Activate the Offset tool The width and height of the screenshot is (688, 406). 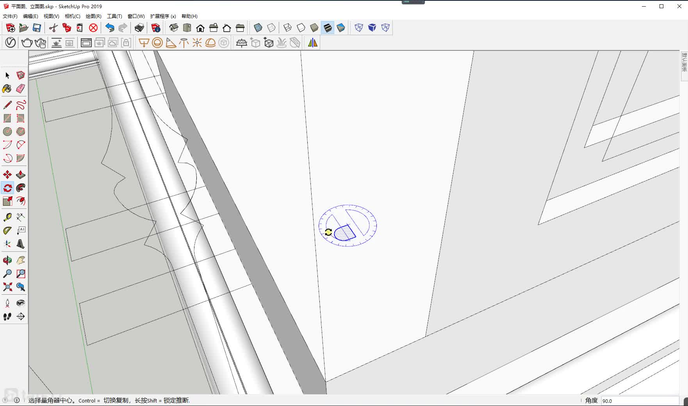pos(21,201)
